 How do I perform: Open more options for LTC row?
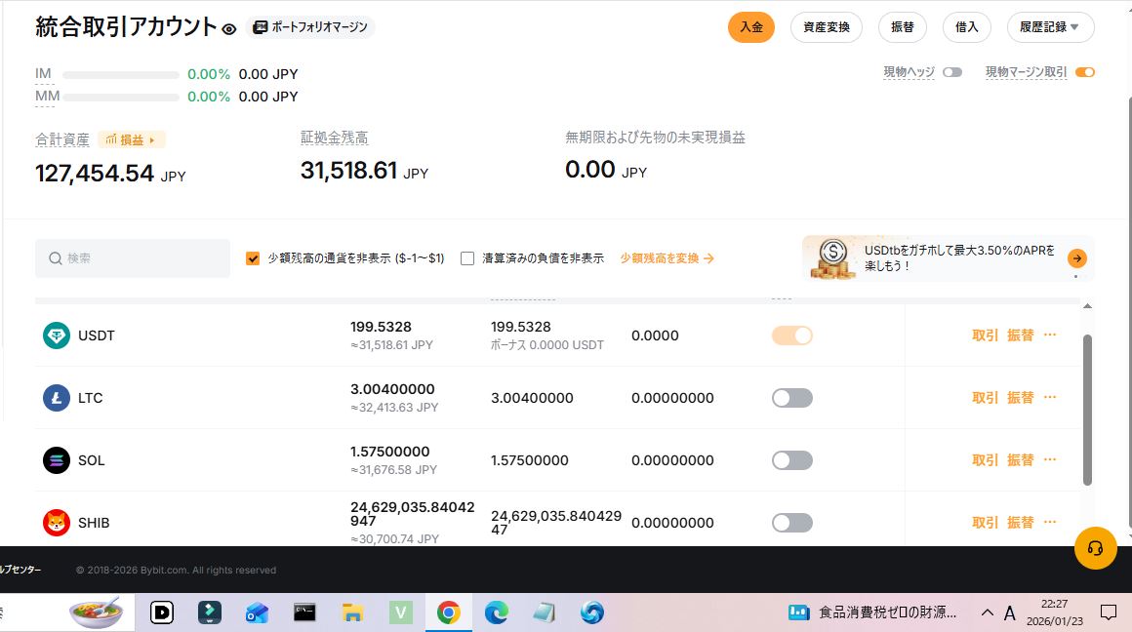pyautogui.click(x=1050, y=397)
